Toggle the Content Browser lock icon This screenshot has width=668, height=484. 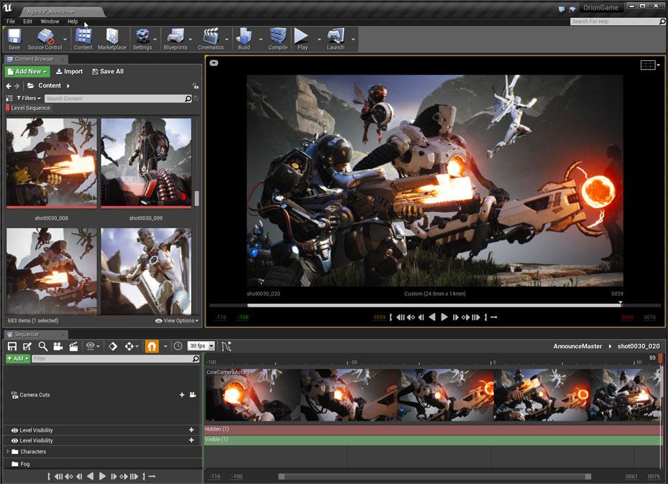[x=196, y=85]
